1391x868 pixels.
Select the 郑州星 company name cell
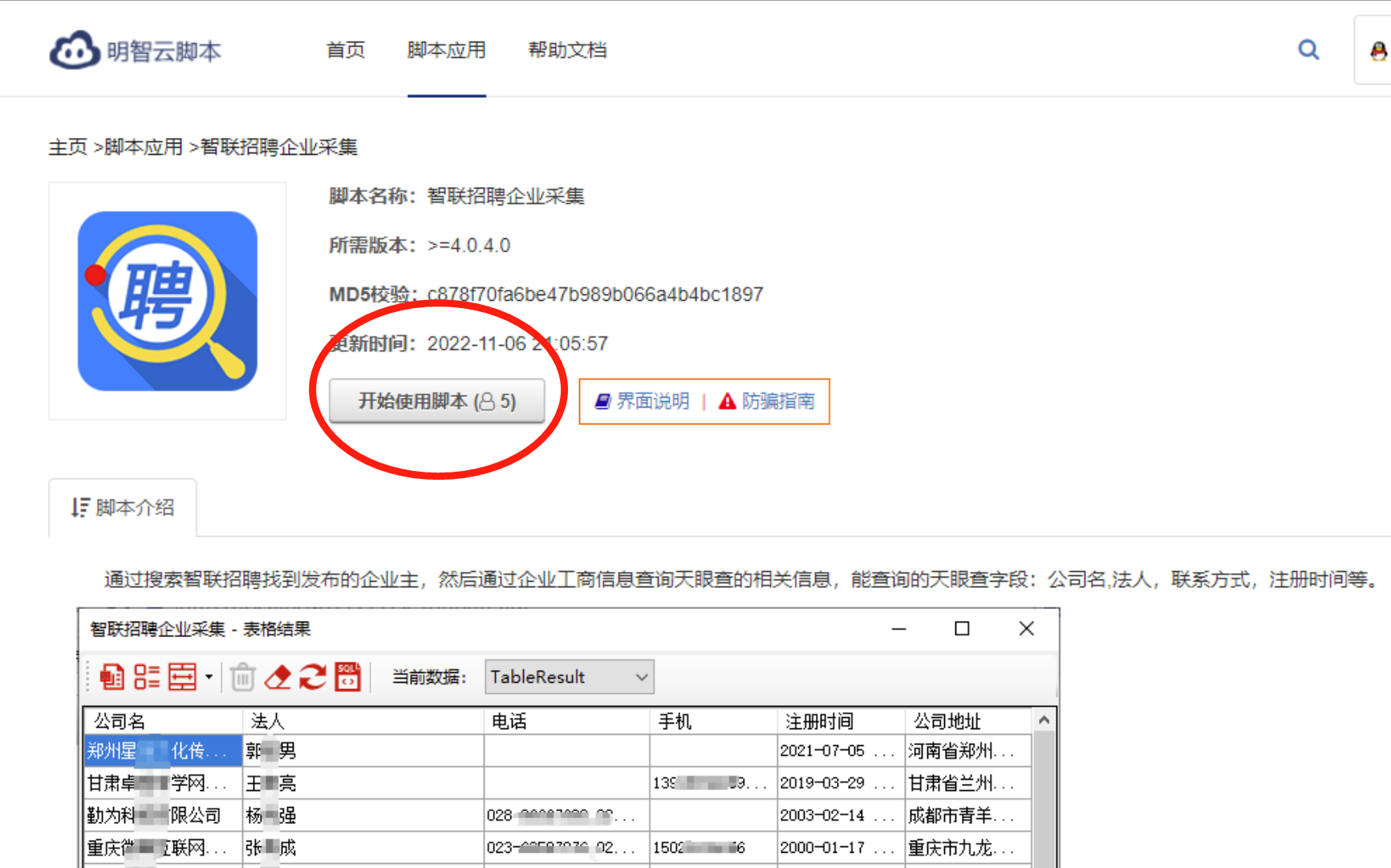coord(163,751)
